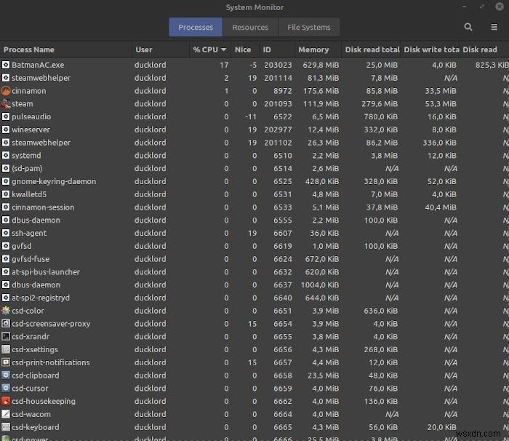
Task: Click disk write total 33,5 MiB
Action: click(x=441, y=91)
